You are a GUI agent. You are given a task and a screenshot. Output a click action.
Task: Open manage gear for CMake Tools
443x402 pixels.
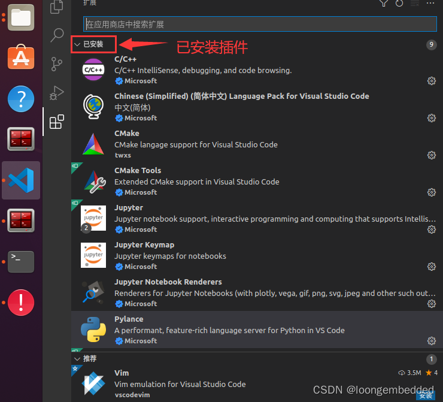tap(432, 192)
